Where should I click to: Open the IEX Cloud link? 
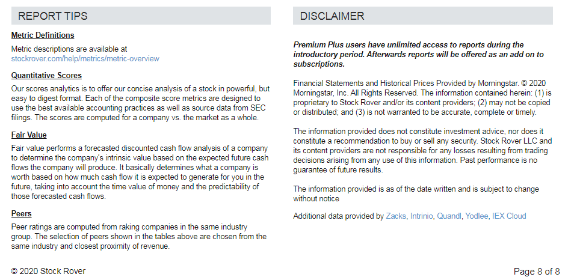[x=509, y=216]
